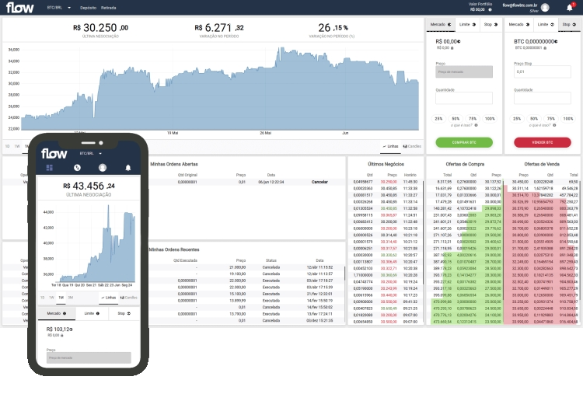Select the 1W range on the desktop chart

(17, 146)
